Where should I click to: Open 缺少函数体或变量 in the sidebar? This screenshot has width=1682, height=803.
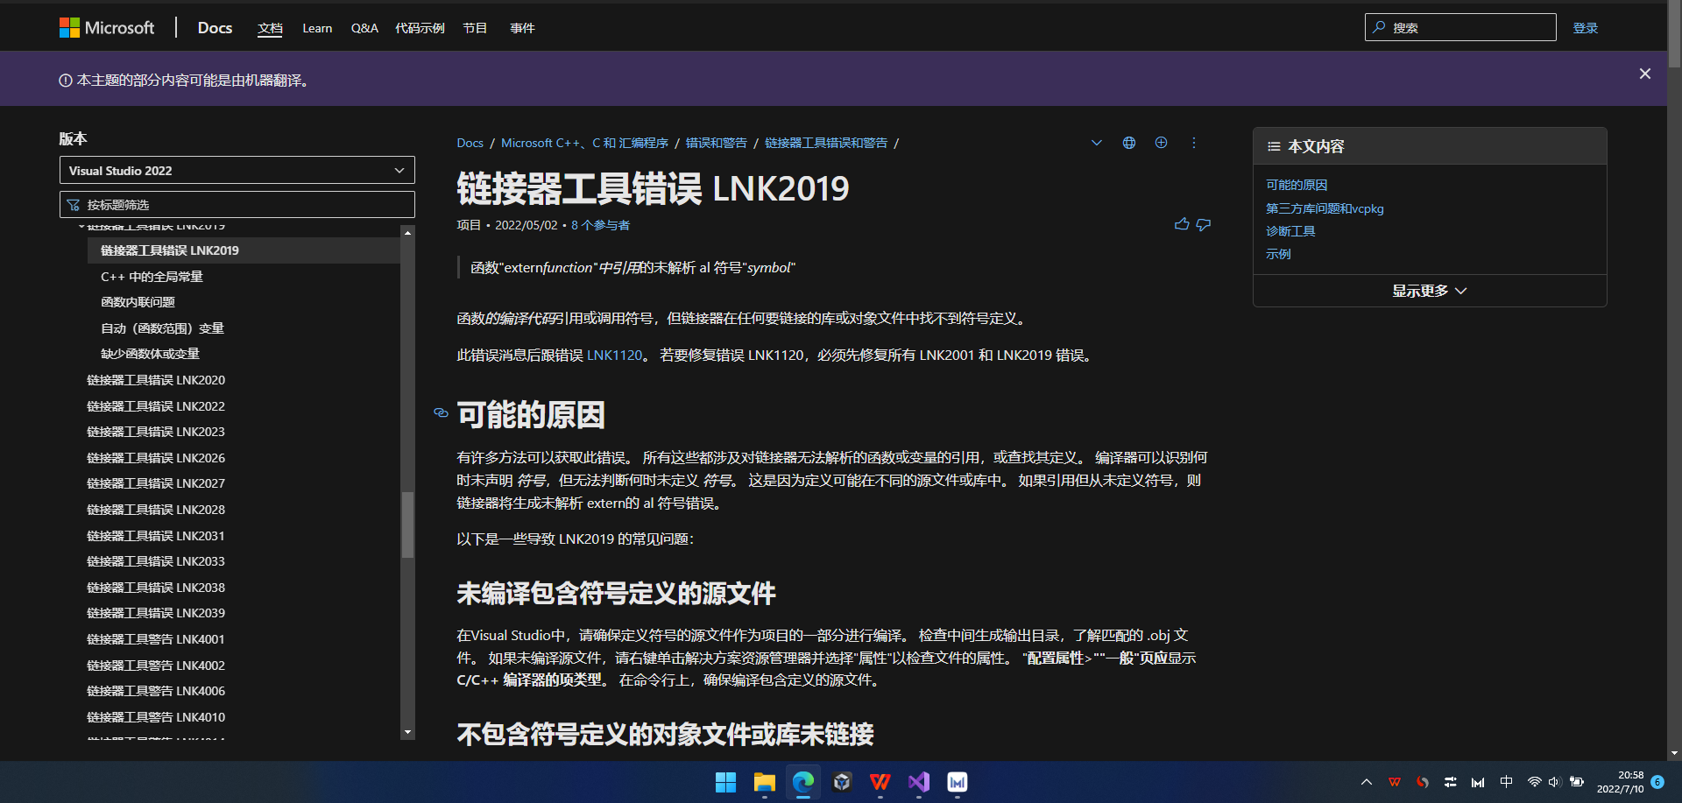(x=150, y=354)
